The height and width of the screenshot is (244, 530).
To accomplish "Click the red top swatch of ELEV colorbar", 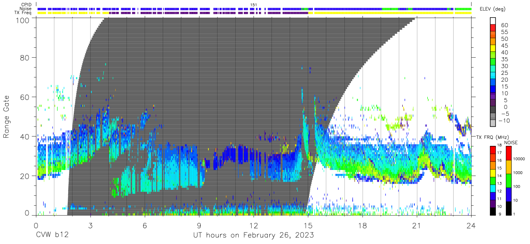I will (493, 27).
